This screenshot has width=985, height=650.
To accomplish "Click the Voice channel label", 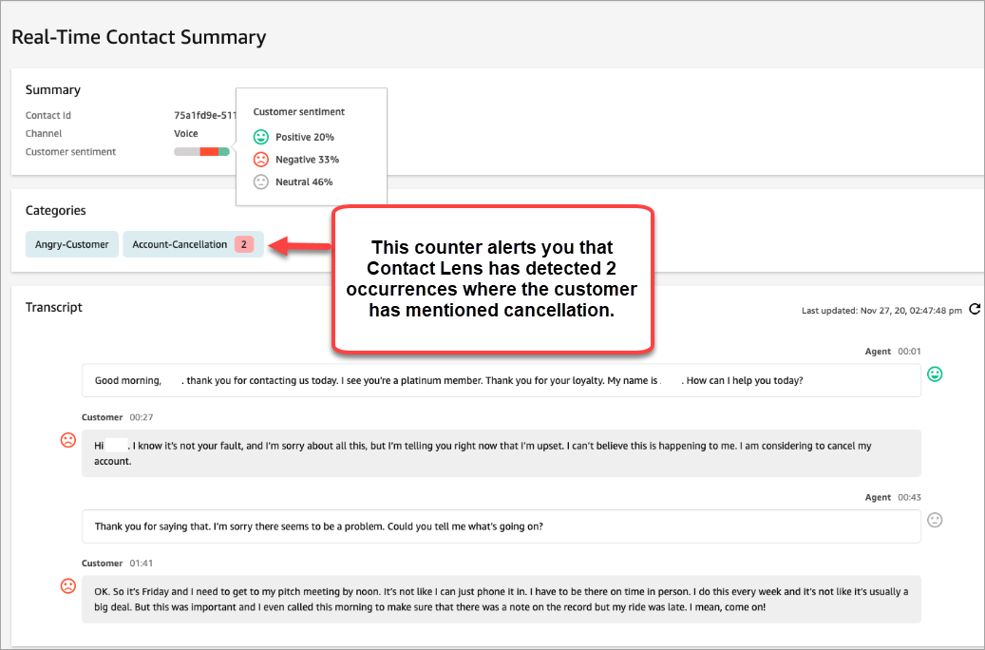I will 185,133.
